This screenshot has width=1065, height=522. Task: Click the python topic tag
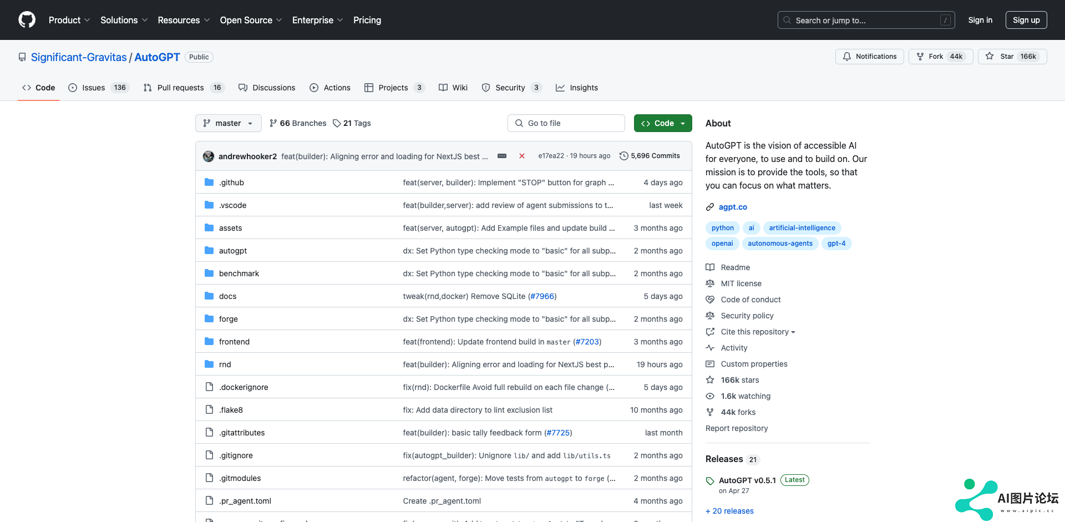pos(723,228)
